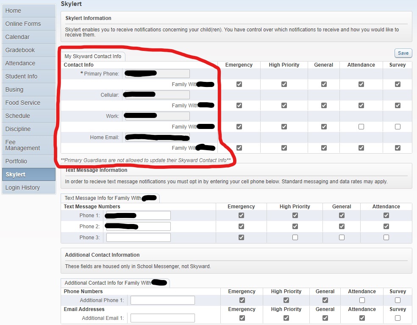Viewport: 417px width, 325px height.
Task: Uncheck Emergency for text message Phone 1
Action: 241,215
